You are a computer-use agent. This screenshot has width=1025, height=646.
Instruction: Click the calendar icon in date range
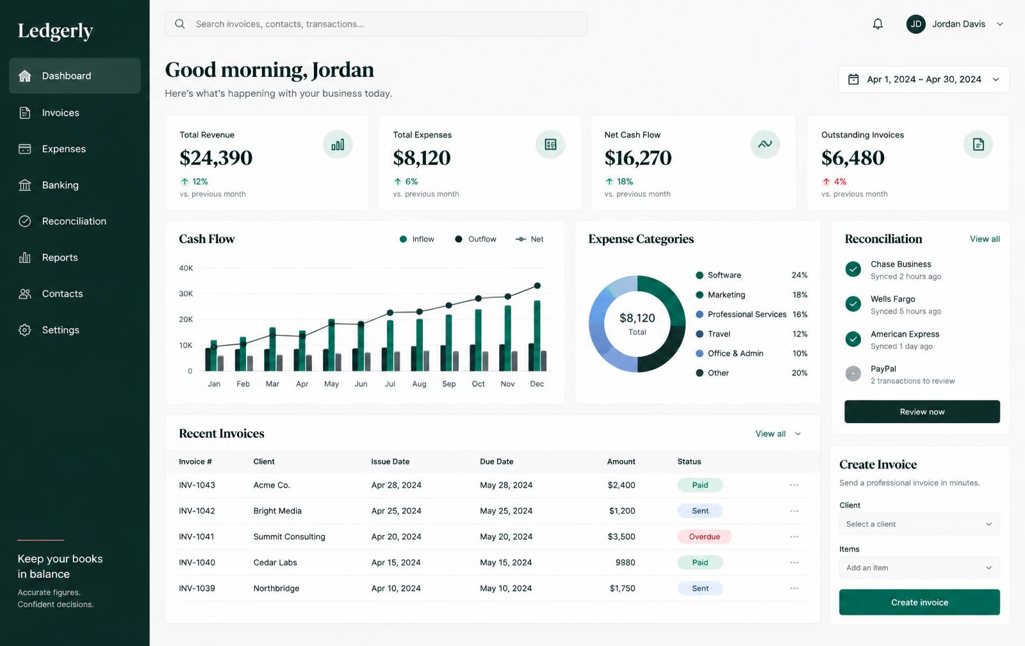[853, 79]
